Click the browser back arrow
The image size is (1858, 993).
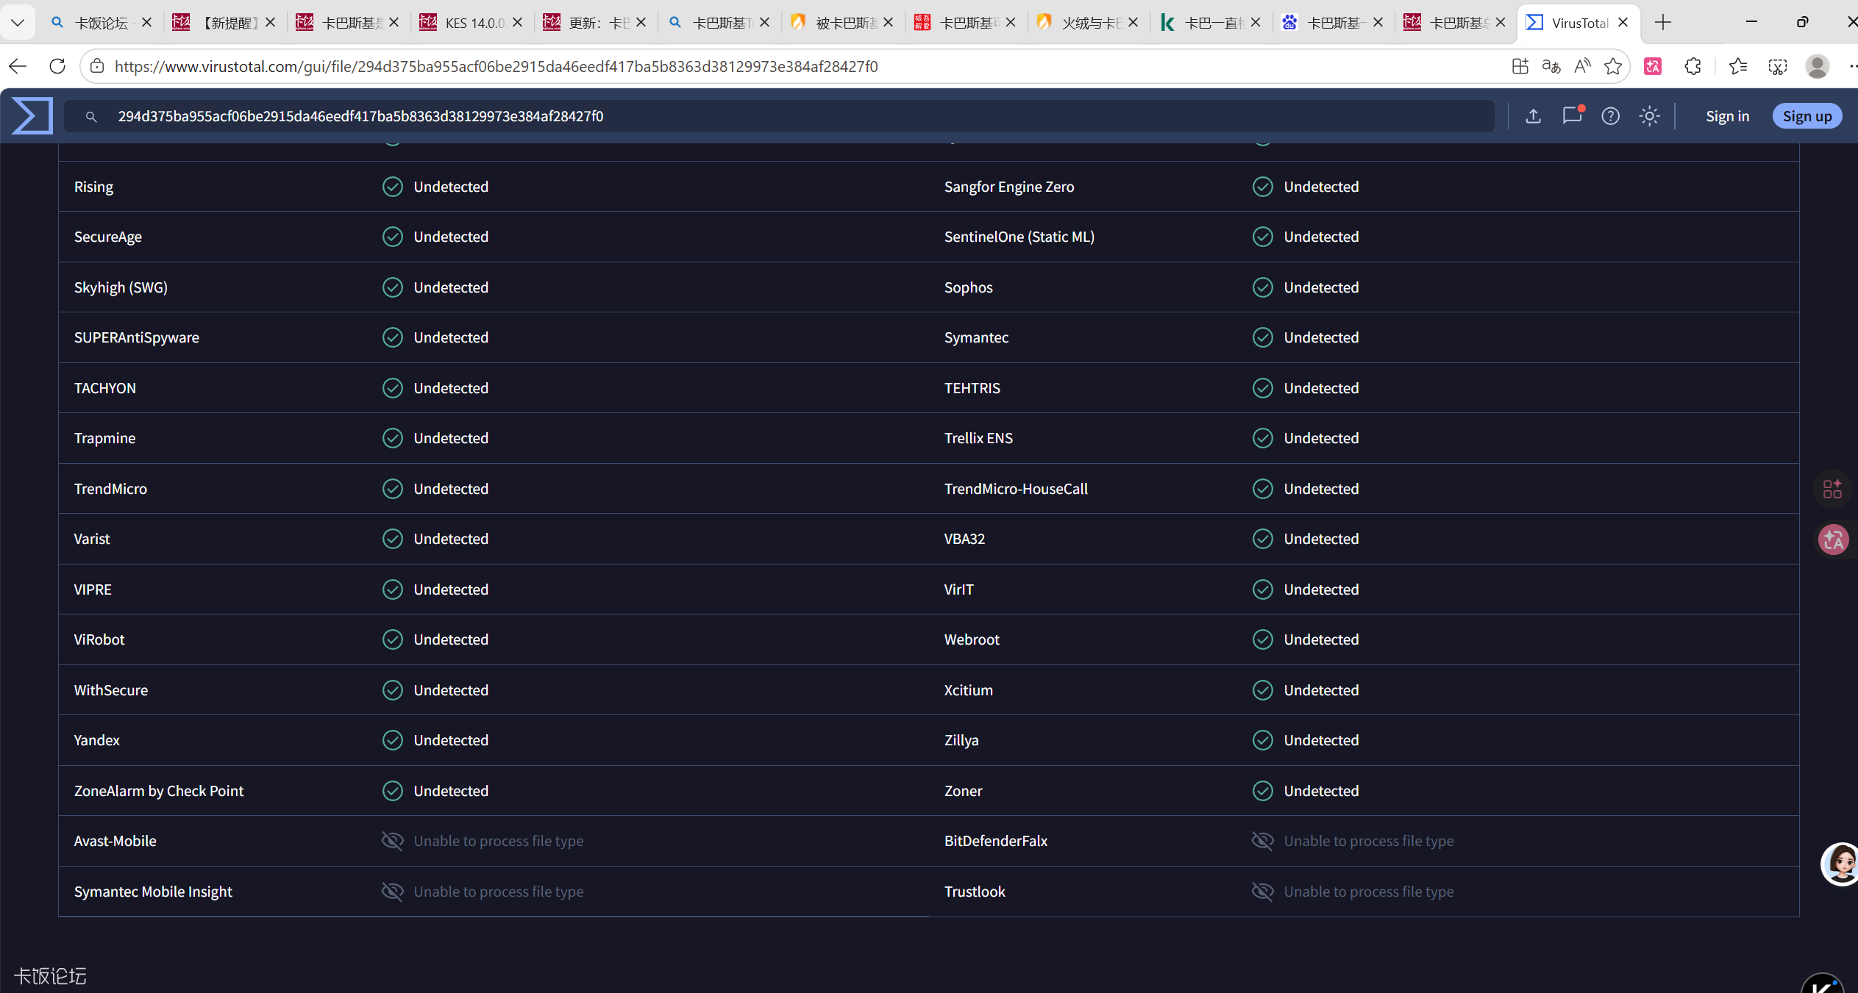18,66
